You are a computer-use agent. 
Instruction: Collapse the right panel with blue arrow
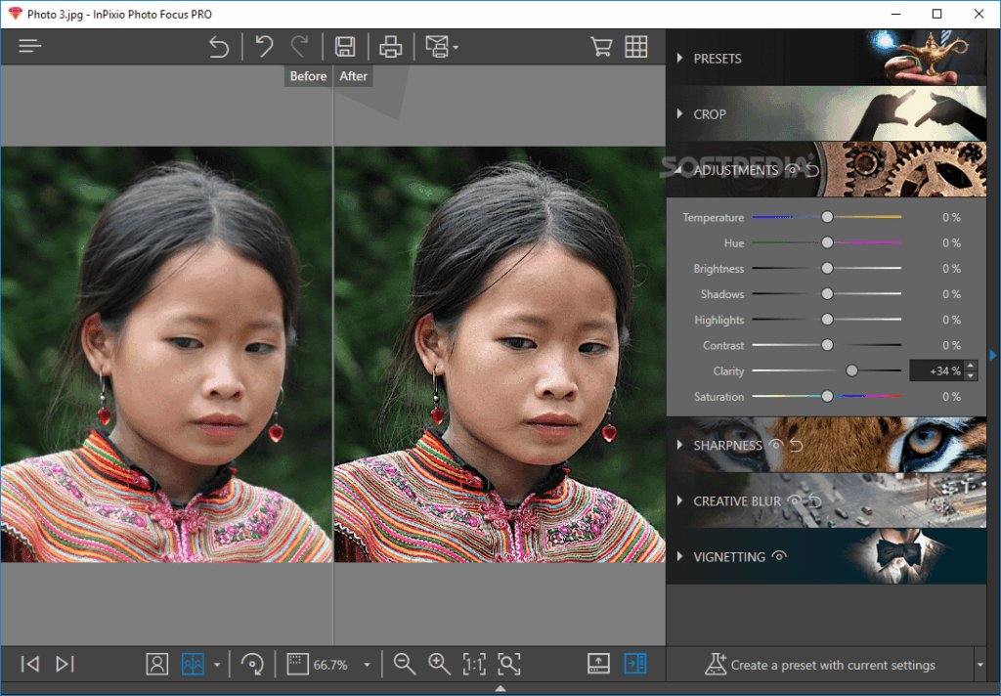(993, 355)
